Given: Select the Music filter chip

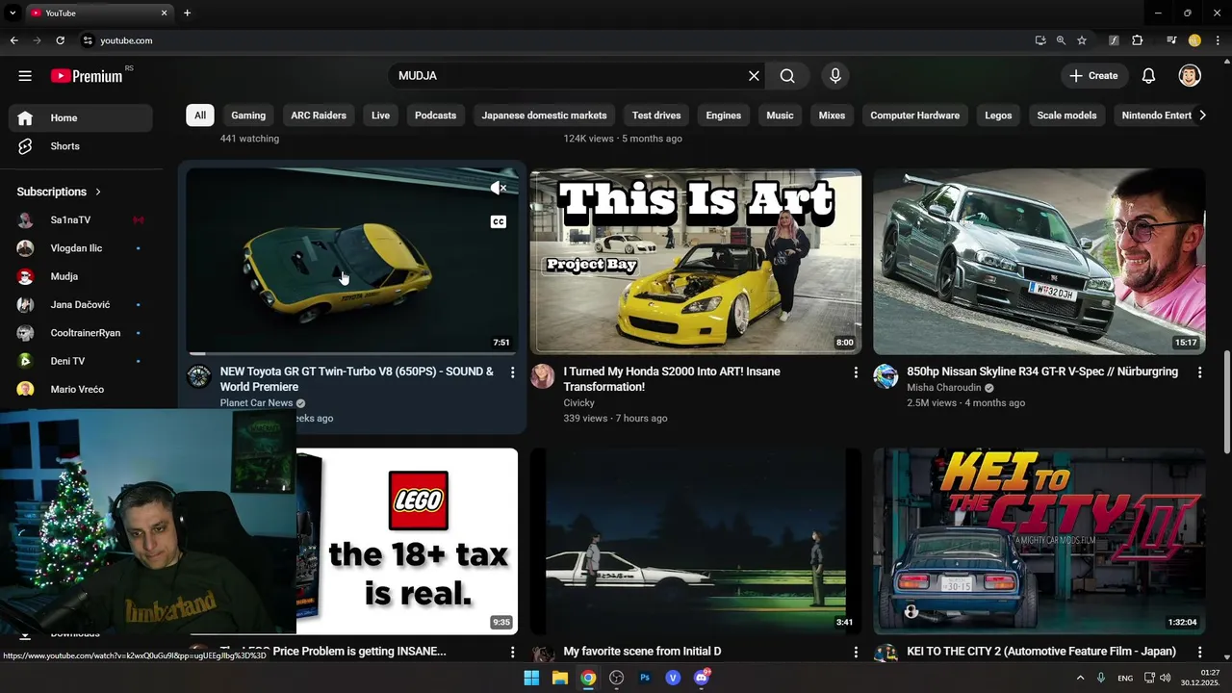Looking at the screenshot, I should point(780,115).
